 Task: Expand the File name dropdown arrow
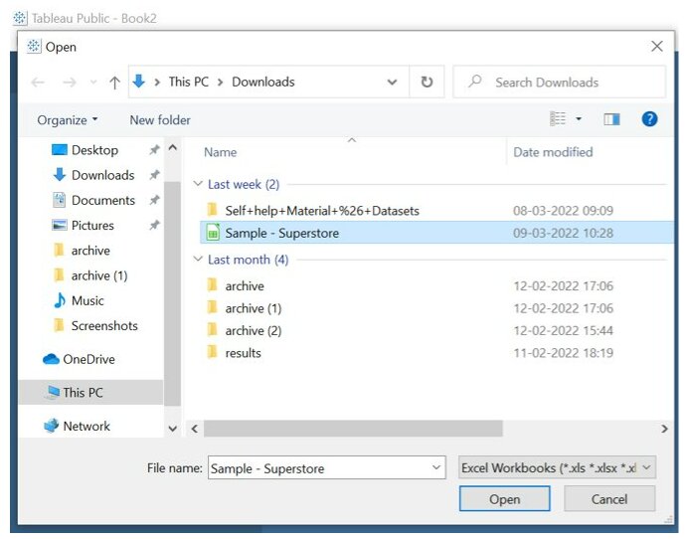436,467
